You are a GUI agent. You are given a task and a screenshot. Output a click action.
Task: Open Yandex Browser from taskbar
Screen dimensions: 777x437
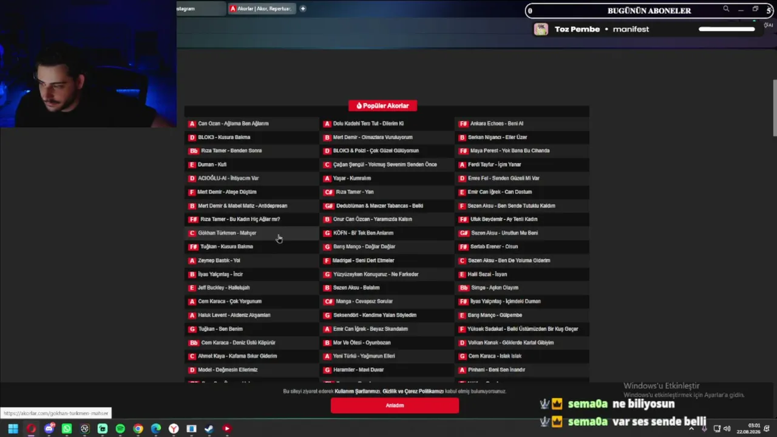174,429
